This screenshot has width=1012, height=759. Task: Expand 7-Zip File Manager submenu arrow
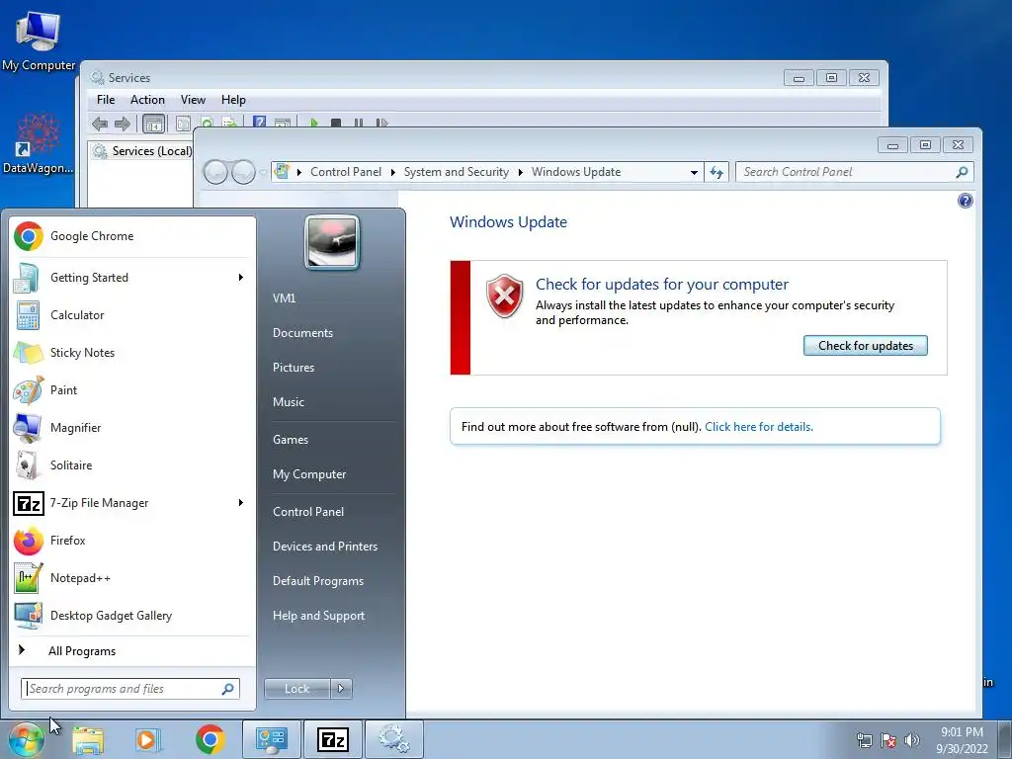point(241,503)
